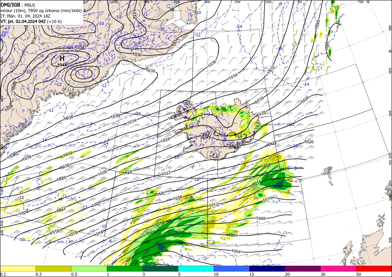Click the "1012" isobar label
Viewport: 392px width, 277px height.
(214, 204)
